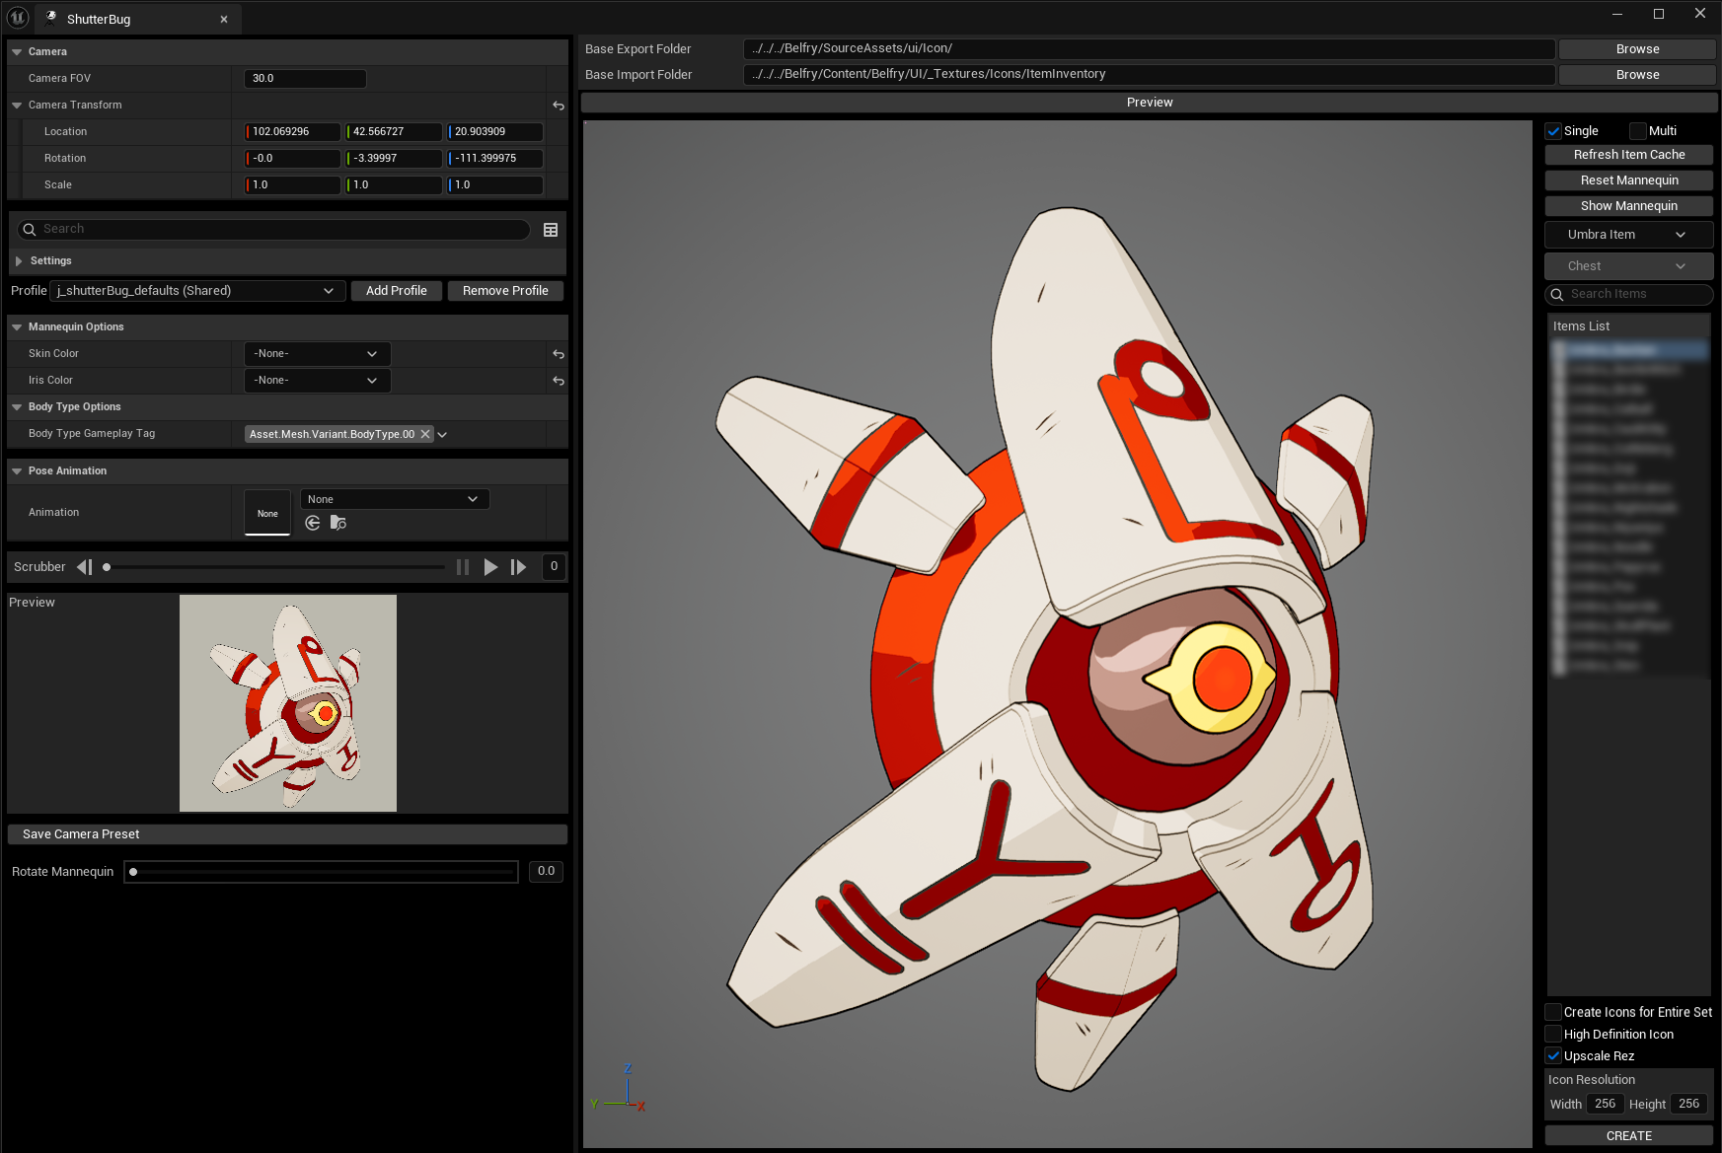Click Save Camera Preset
1722x1153 pixels.
pos(287,834)
